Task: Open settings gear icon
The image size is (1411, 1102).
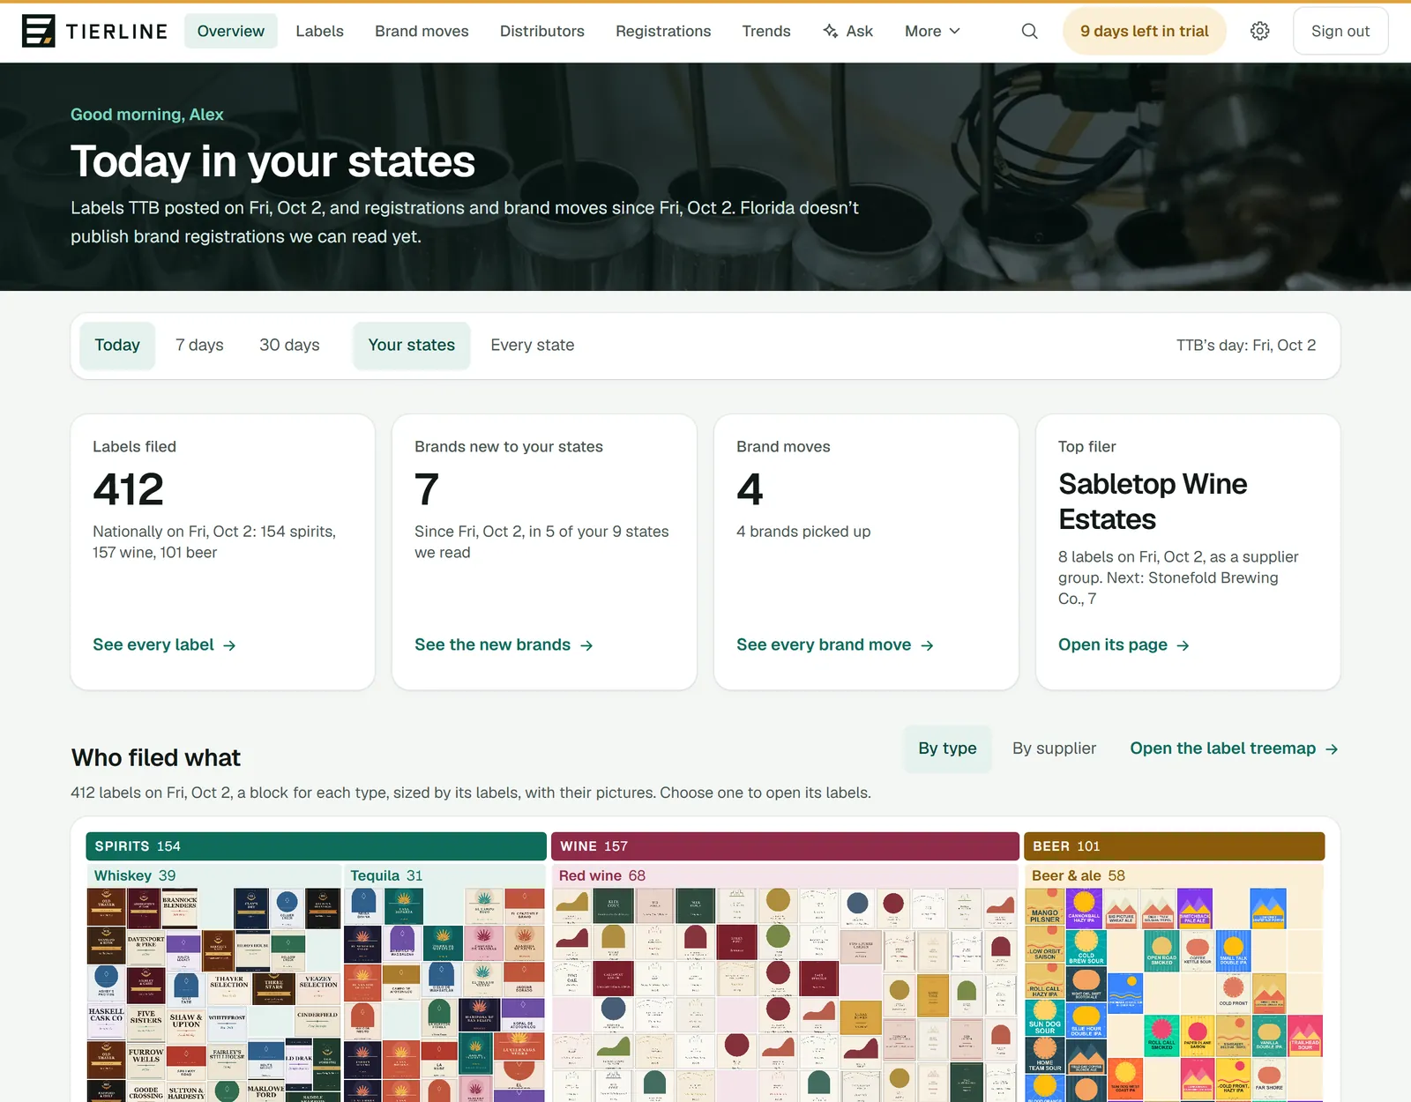Action: point(1260,31)
